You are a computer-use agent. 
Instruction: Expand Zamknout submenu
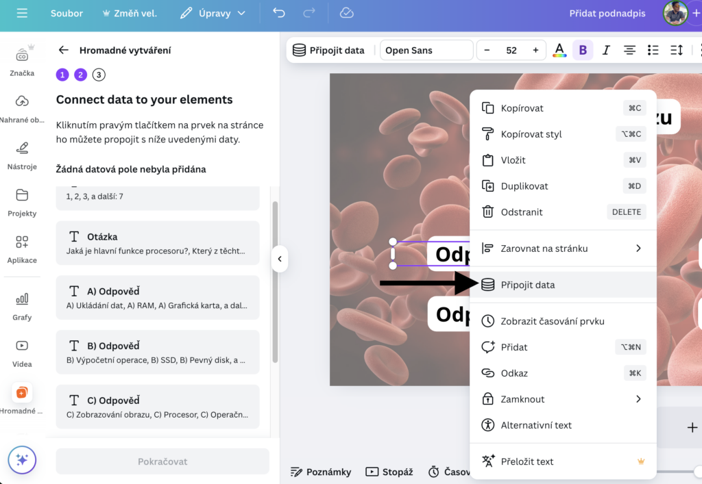coord(564,399)
